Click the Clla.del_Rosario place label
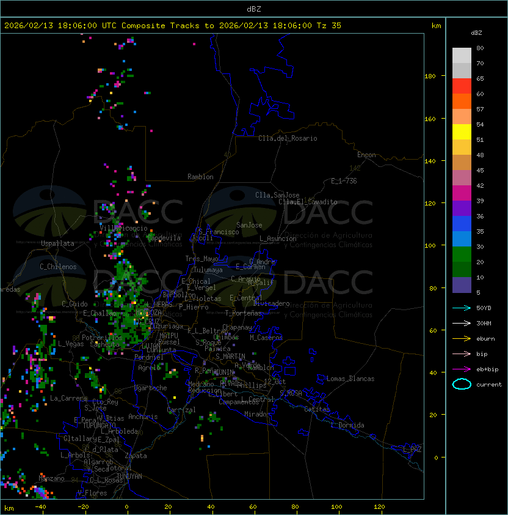Image resolution: width=508 pixels, height=515 pixels. pos(288,138)
